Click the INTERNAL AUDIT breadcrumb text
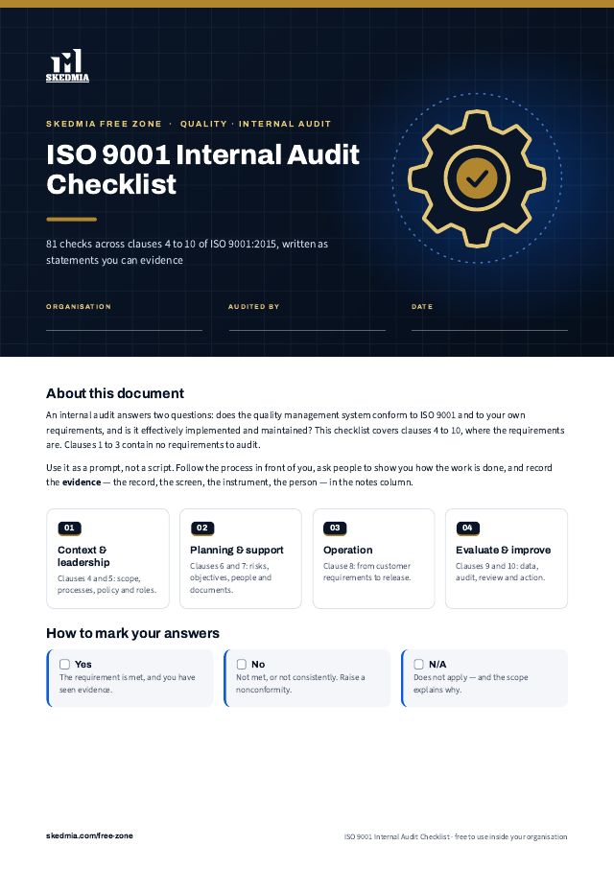614x869 pixels. 285,124
